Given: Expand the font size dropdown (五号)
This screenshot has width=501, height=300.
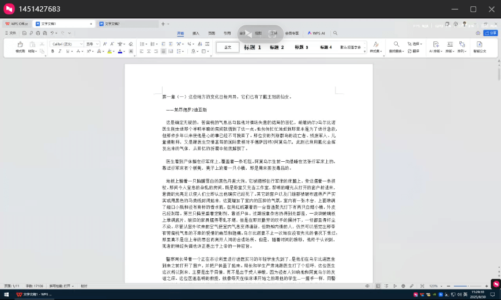Looking at the screenshot, I should click(97, 44).
